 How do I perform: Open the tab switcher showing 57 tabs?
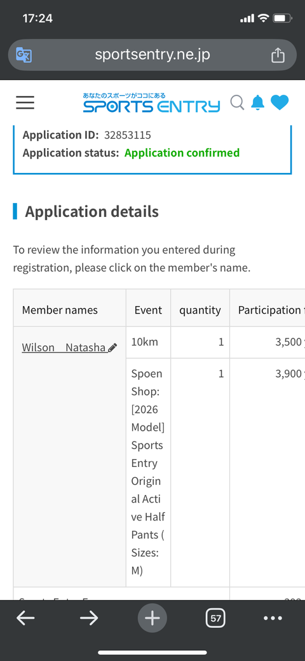coord(215,618)
